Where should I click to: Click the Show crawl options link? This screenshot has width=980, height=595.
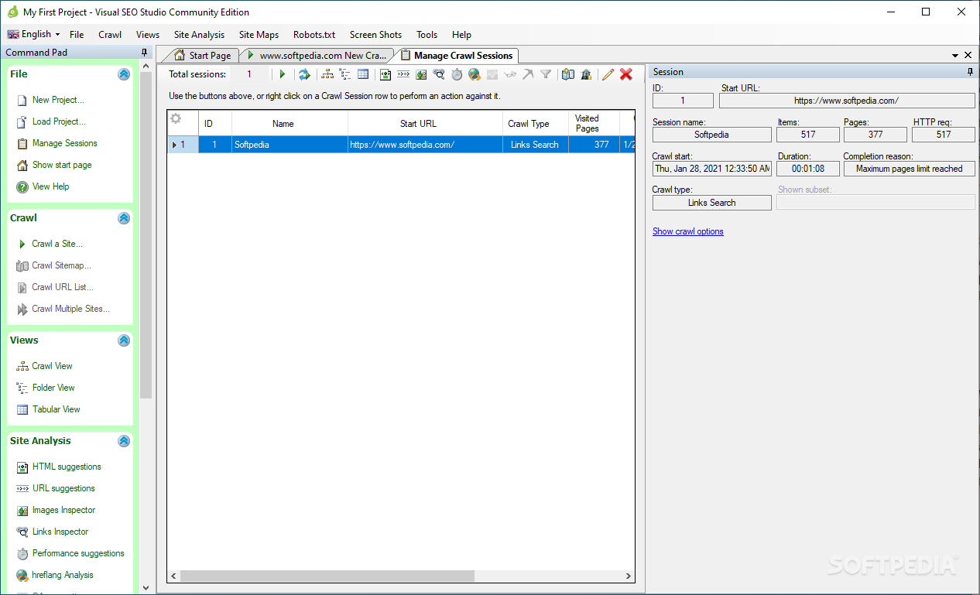(x=688, y=231)
